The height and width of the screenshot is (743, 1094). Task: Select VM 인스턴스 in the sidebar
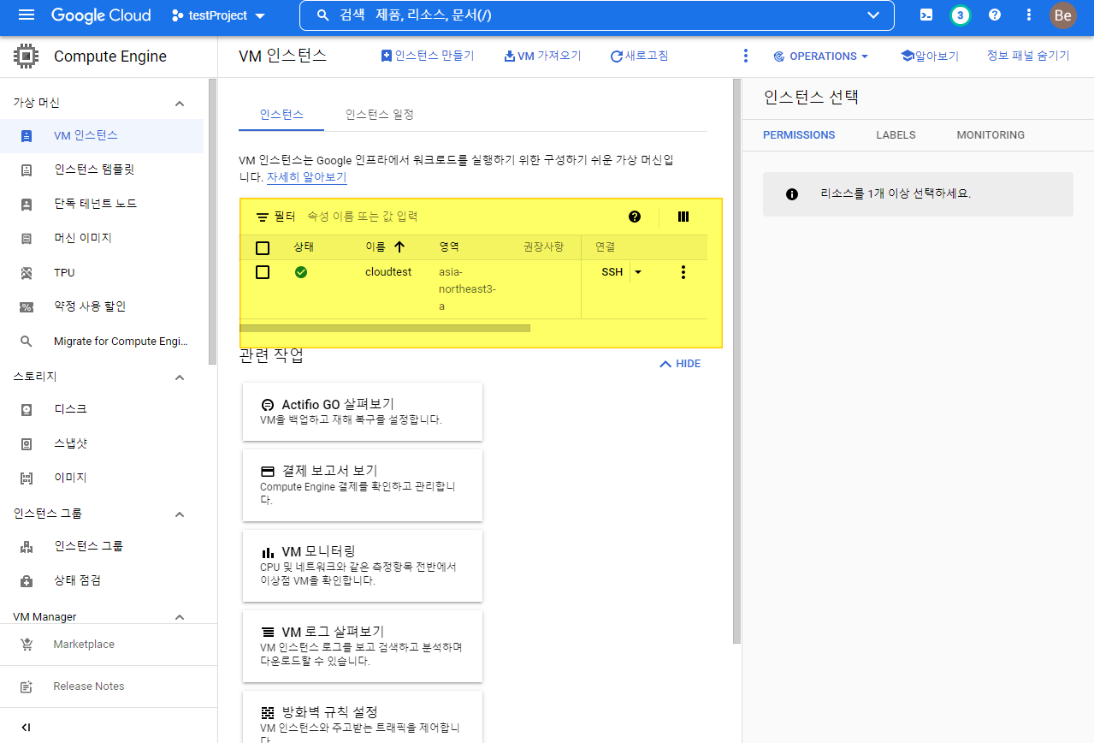(x=102, y=135)
